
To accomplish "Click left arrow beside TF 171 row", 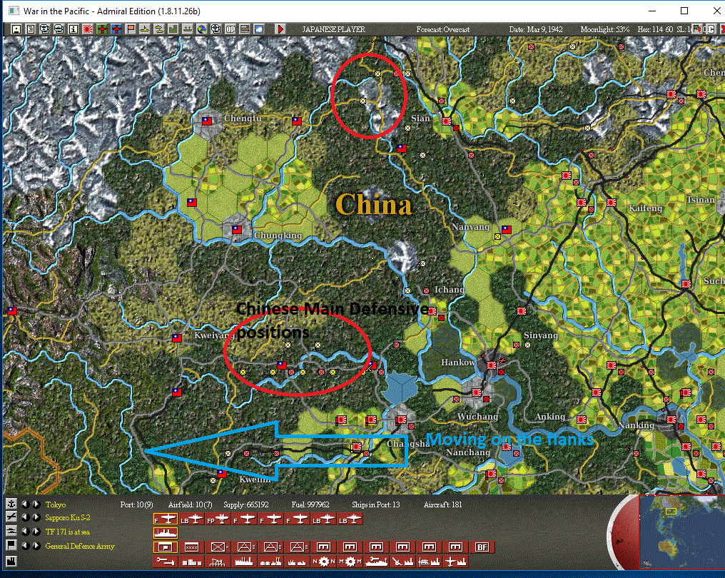I will pos(26,532).
